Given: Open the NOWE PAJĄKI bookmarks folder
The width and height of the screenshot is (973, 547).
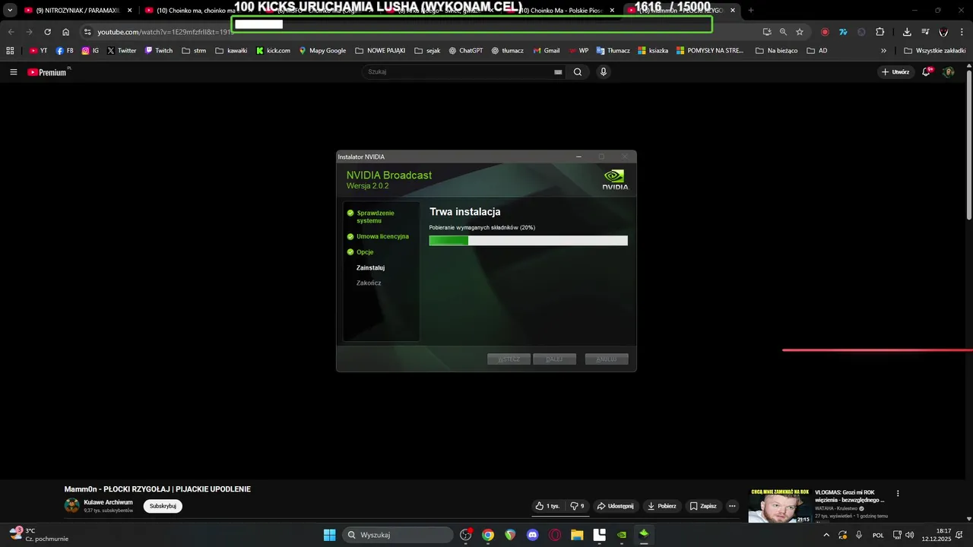Looking at the screenshot, I should click(x=380, y=51).
